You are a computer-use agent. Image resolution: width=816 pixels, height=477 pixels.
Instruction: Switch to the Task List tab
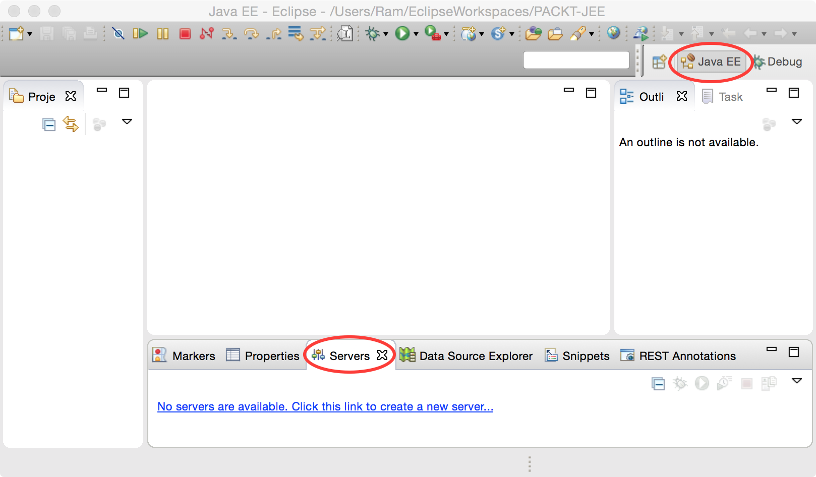pyautogui.click(x=722, y=96)
